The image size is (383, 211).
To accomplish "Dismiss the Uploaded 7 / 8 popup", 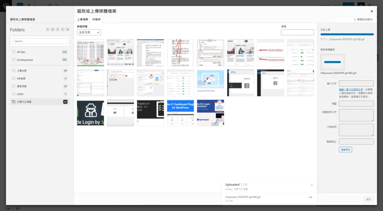I will click(312, 185).
